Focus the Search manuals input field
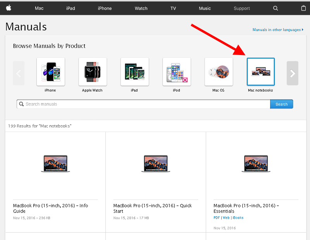 pyautogui.click(x=143, y=104)
